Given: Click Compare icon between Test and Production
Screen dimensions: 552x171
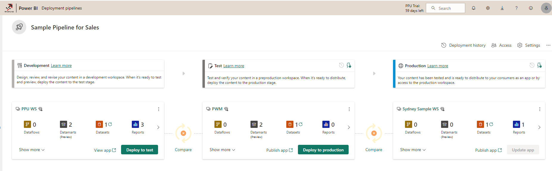Looking at the screenshot, I should [374, 133].
